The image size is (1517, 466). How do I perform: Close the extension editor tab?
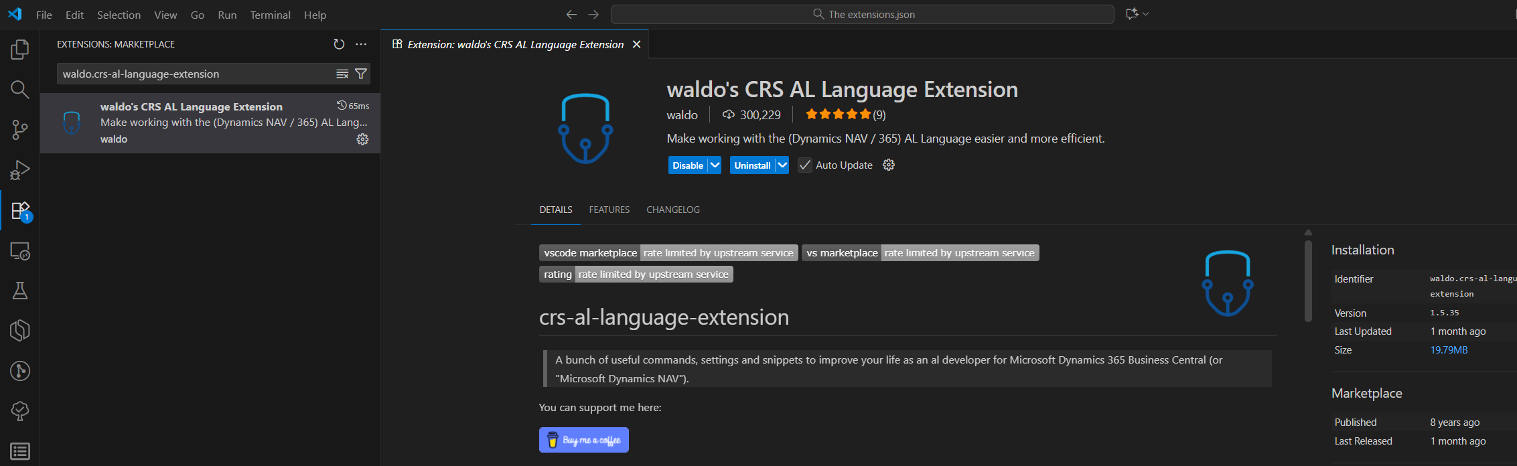click(x=636, y=44)
